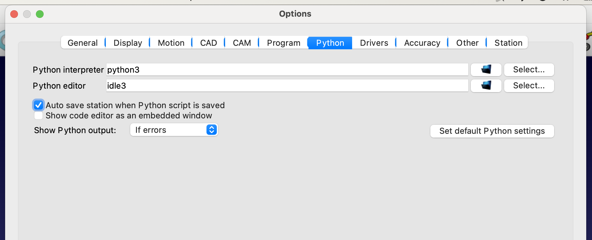Image resolution: width=592 pixels, height=240 pixels.
Task: Click folder icon beside Python interpreter field
Action: click(x=486, y=69)
